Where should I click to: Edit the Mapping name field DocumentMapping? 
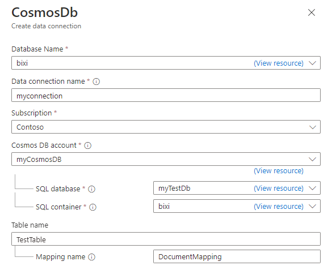tap(237, 256)
